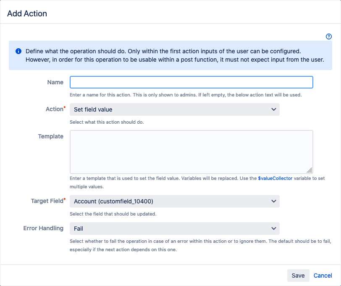Click the Error Handling label
The height and width of the screenshot is (286, 341).
[43, 228]
